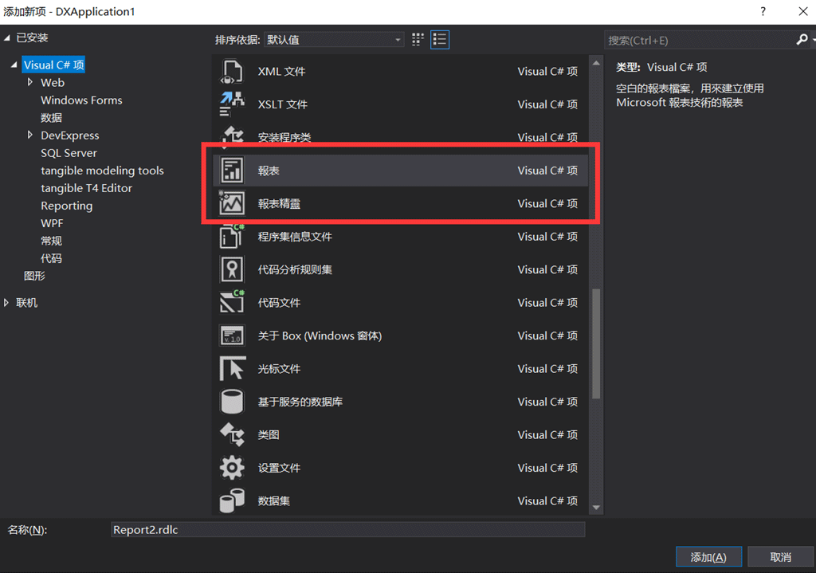Select tangible modeling tools category
The height and width of the screenshot is (573, 816).
pos(102,171)
